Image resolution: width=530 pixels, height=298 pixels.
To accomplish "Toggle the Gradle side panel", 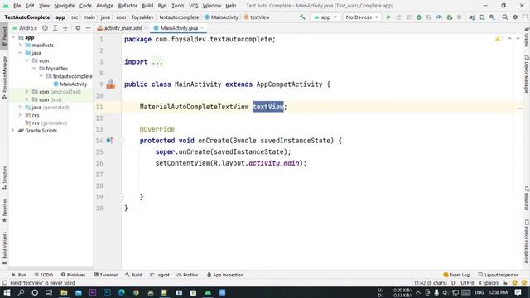I will click(527, 36).
